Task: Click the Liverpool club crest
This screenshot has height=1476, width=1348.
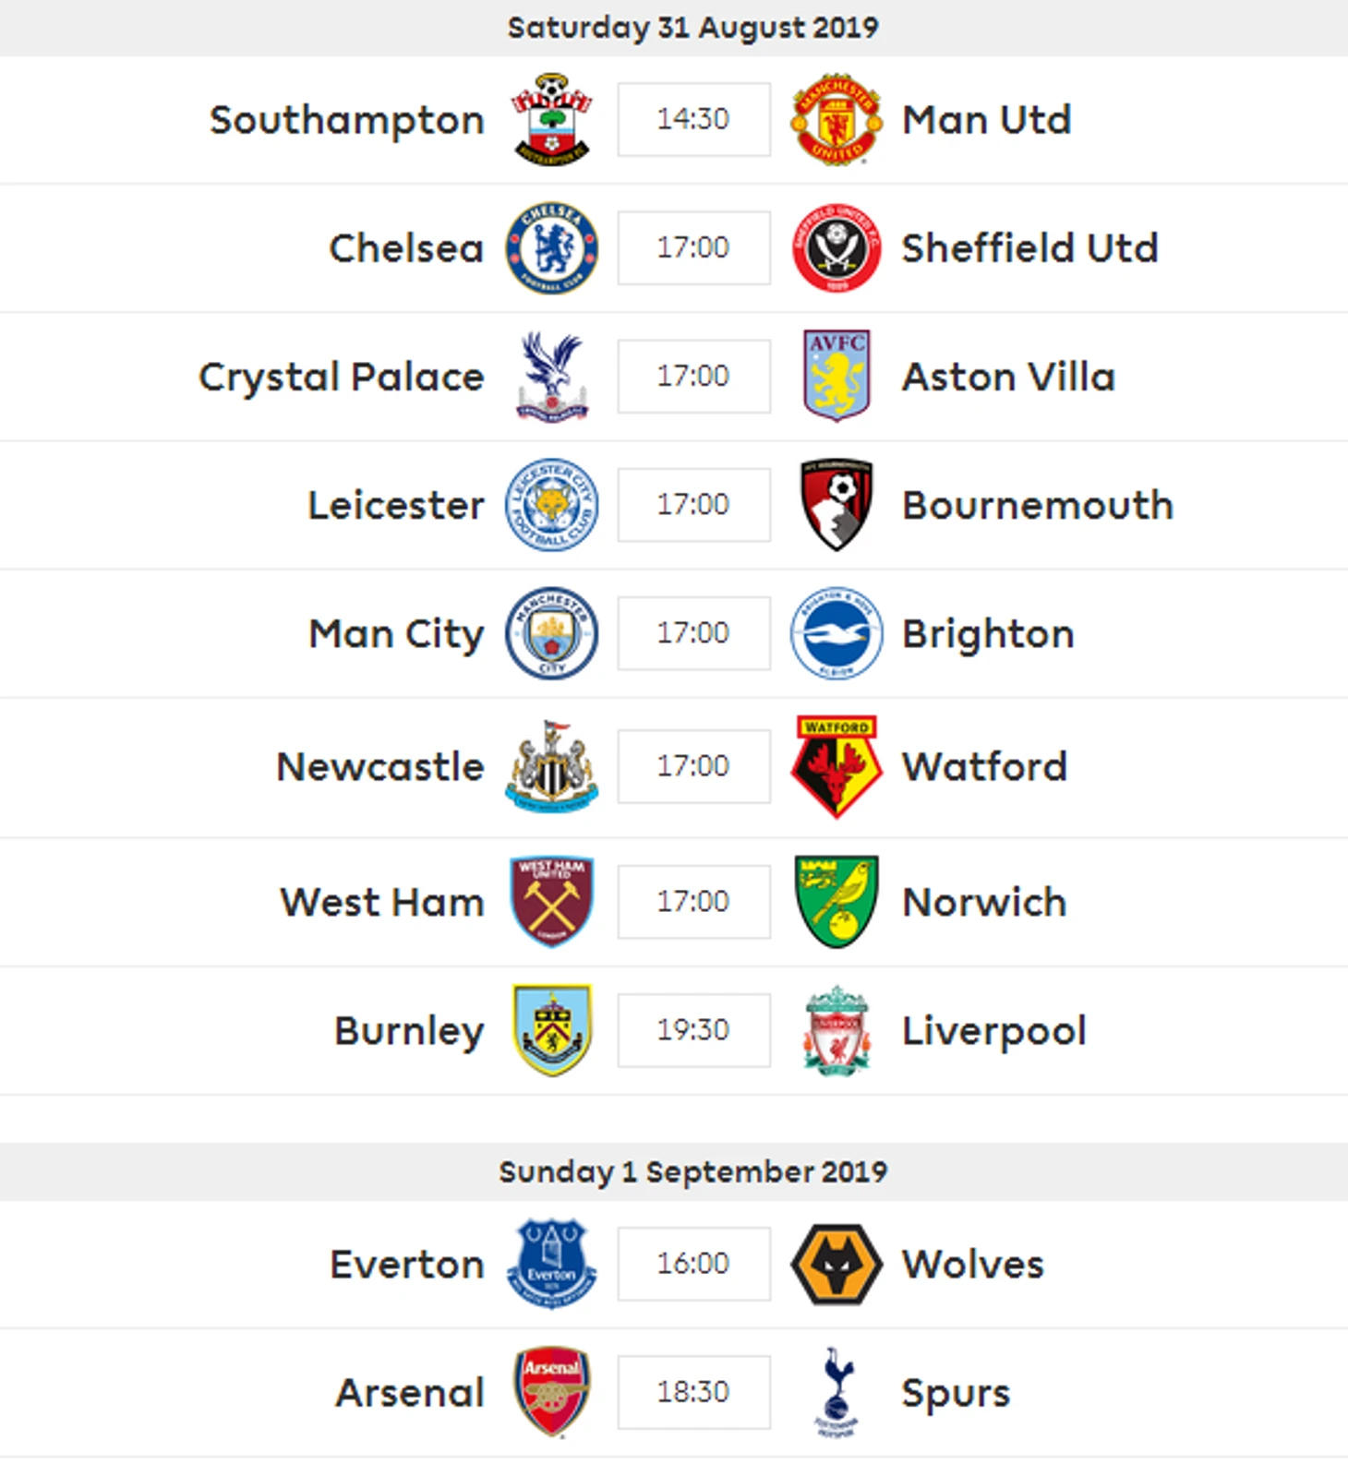Action: coord(836,1030)
